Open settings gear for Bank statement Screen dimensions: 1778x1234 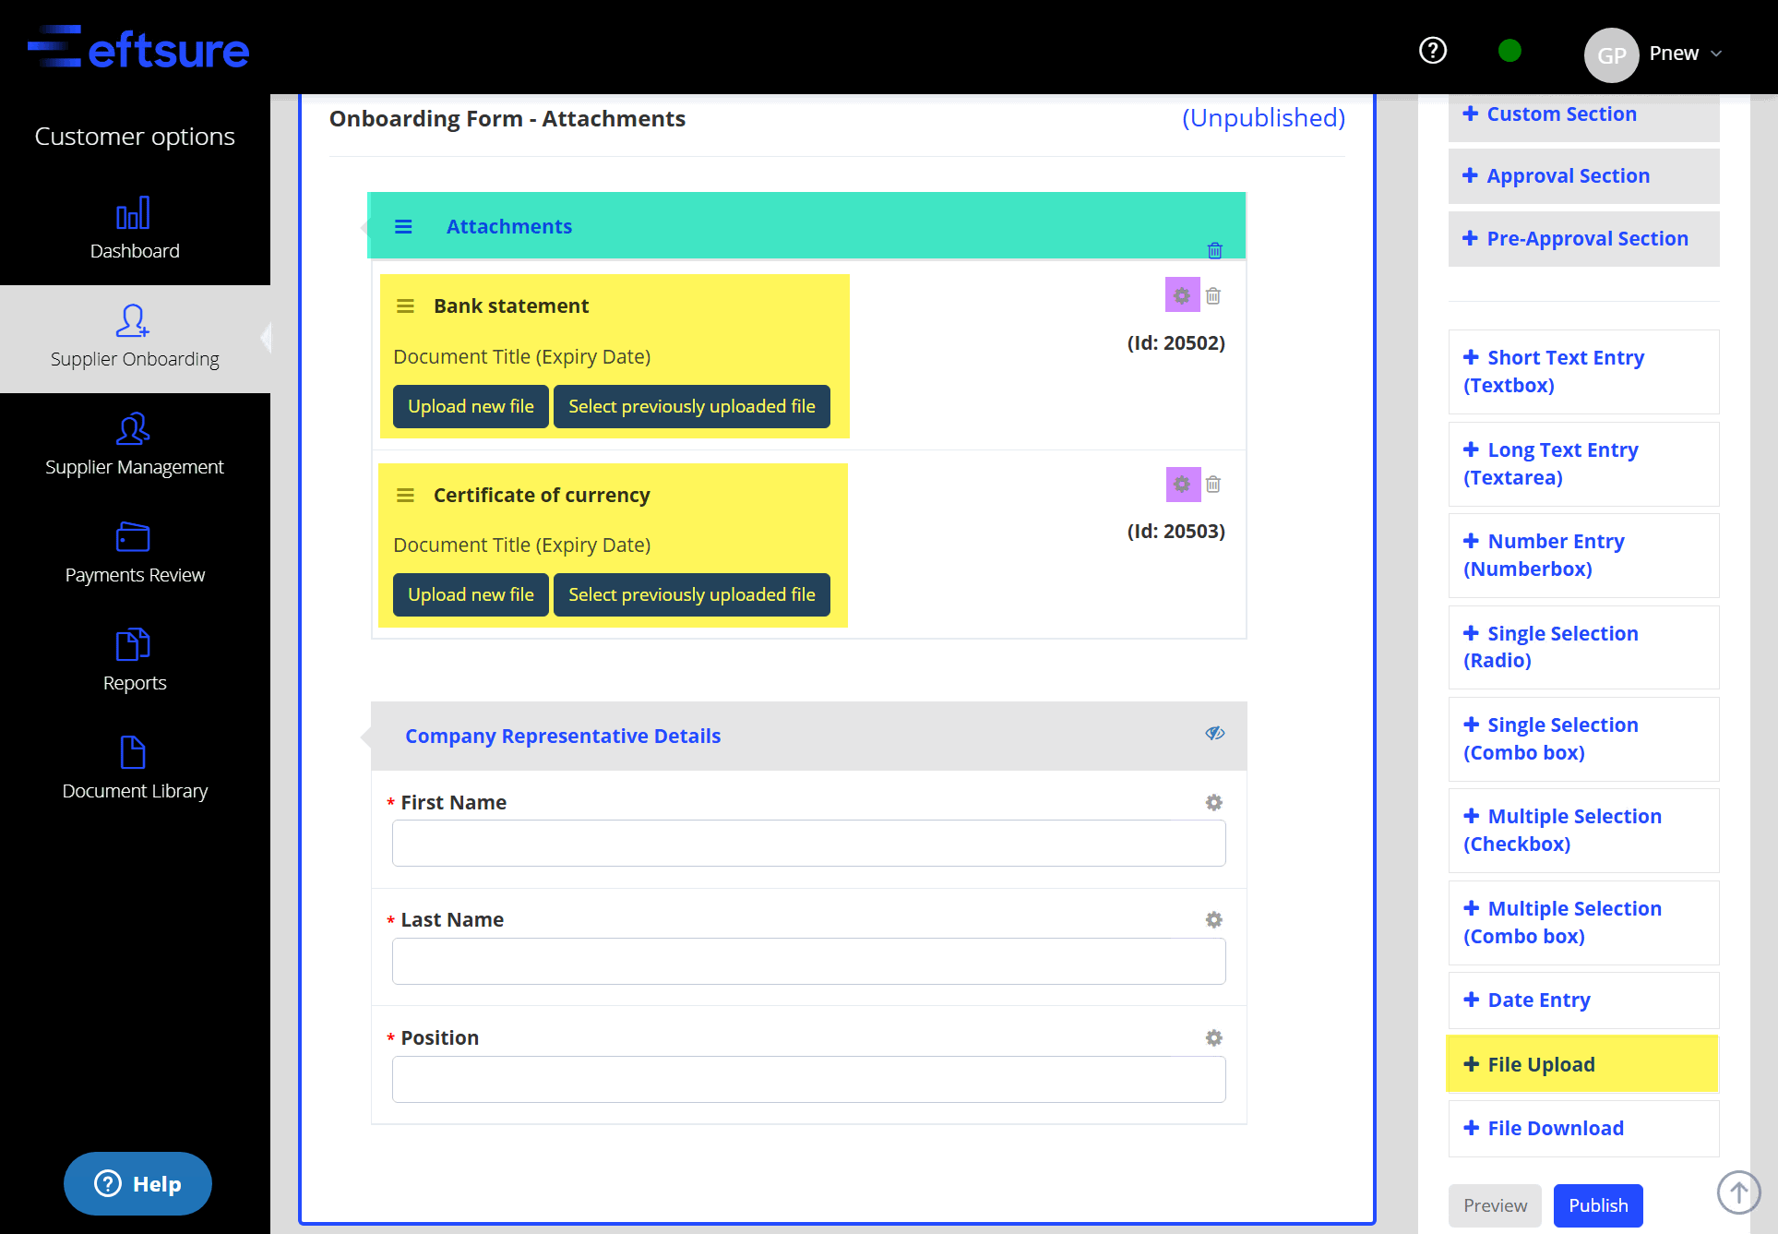tap(1182, 295)
